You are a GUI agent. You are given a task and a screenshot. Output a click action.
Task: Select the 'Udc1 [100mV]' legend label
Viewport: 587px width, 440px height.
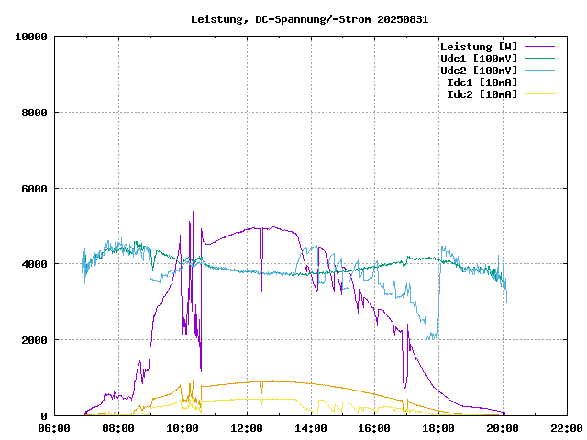click(478, 59)
